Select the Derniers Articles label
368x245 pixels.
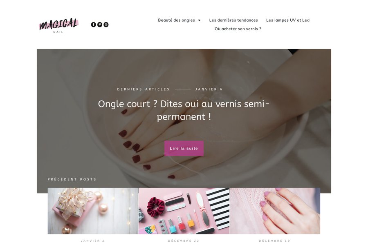coord(144,89)
